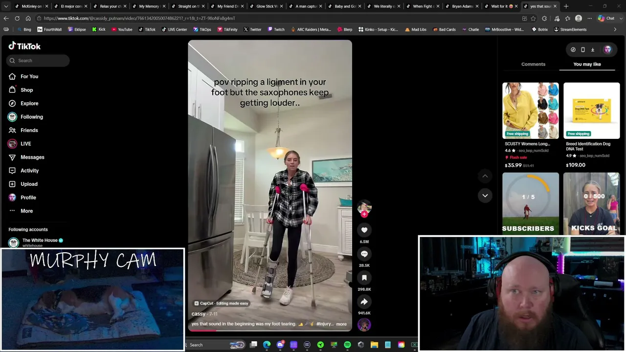The width and height of the screenshot is (626, 352).
Task: Open cassy's profile from the caption
Action: [x=199, y=314]
